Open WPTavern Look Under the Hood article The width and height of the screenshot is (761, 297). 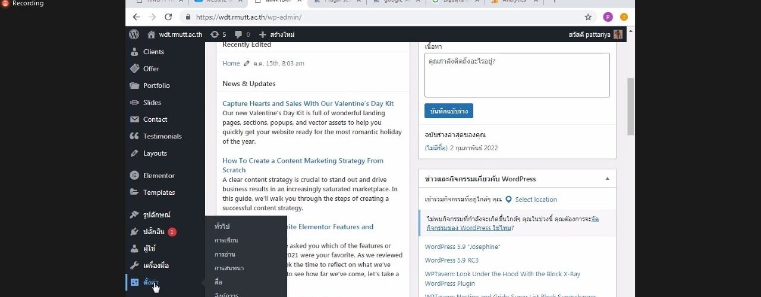point(502,279)
